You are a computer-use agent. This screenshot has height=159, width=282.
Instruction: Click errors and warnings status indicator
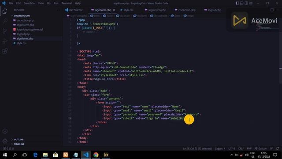pyautogui.click(x=8, y=148)
